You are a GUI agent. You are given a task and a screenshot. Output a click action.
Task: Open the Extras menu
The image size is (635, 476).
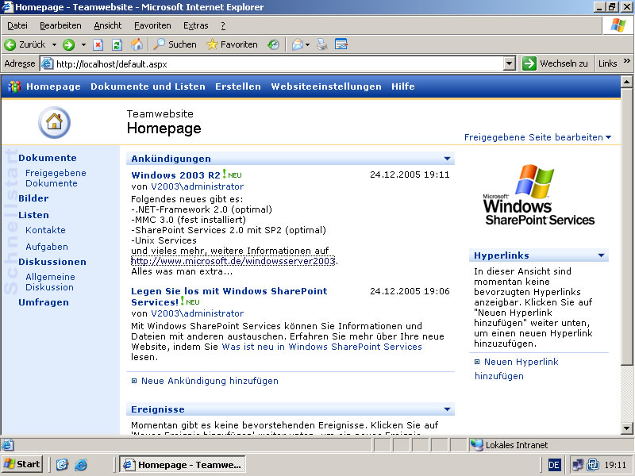[195, 25]
